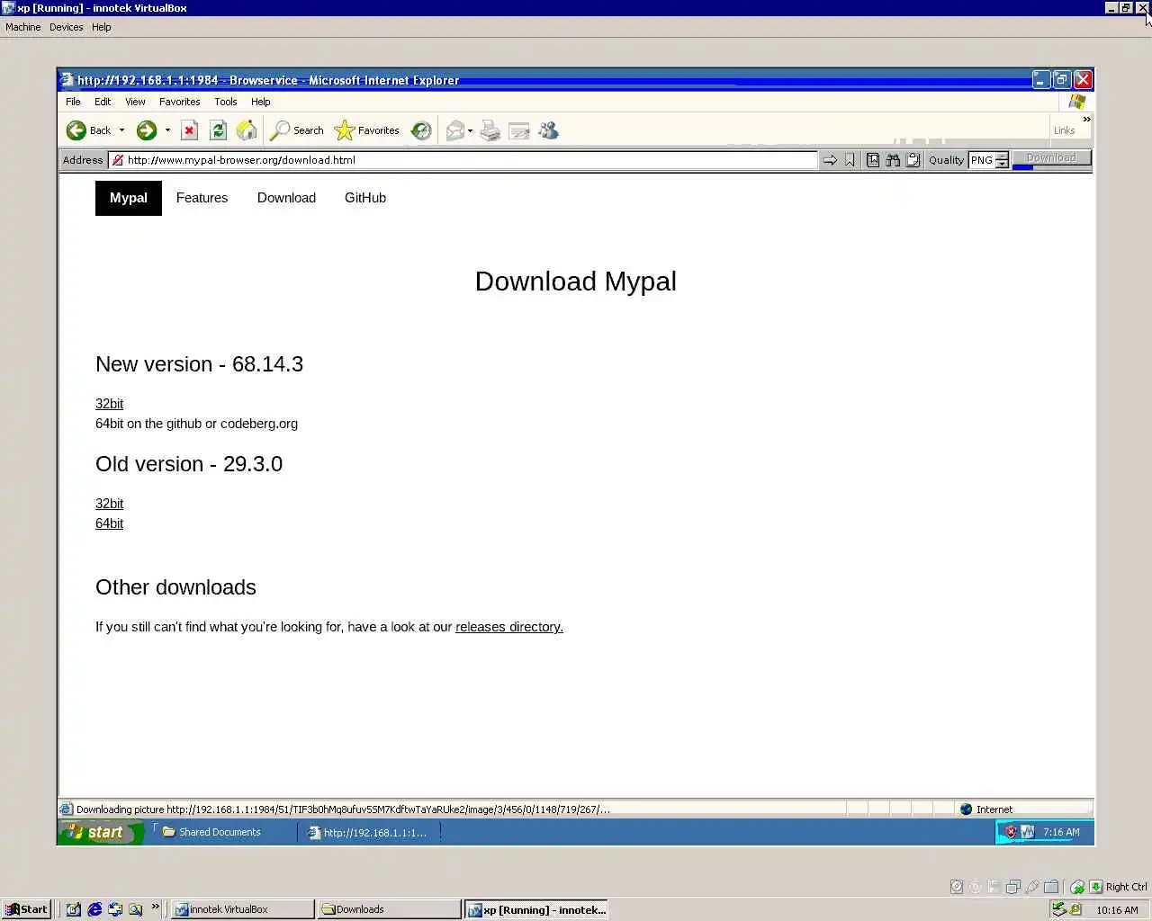Image resolution: width=1152 pixels, height=921 pixels.
Task: Download old version 29.3.0 64bit link
Action: [x=109, y=523]
